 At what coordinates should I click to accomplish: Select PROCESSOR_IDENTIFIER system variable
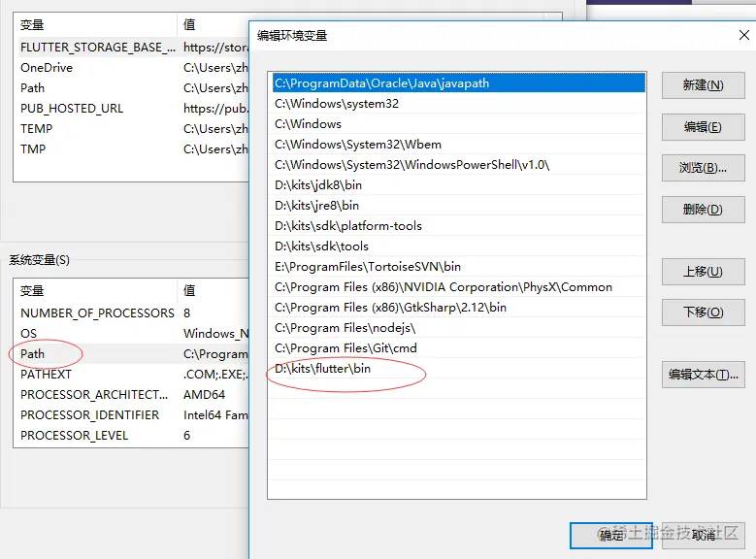click(x=132, y=414)
